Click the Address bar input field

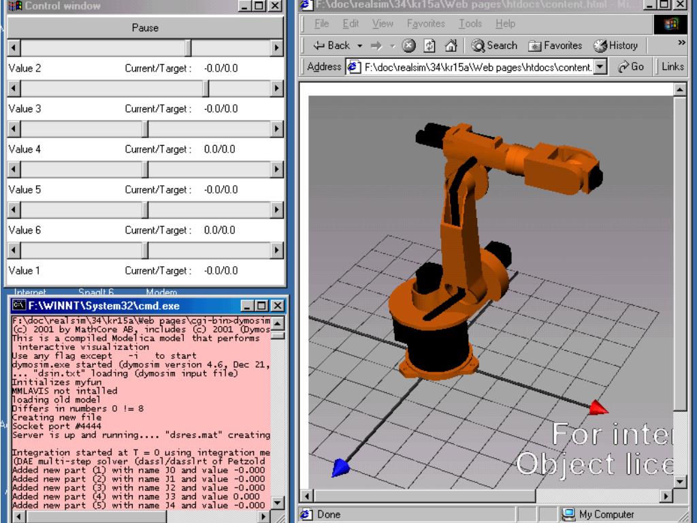pyautogui.click(x=470, y=67)
